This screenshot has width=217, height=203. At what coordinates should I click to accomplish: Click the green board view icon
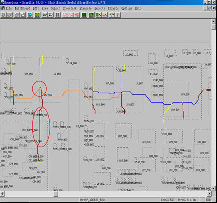[x=37, y=15]
